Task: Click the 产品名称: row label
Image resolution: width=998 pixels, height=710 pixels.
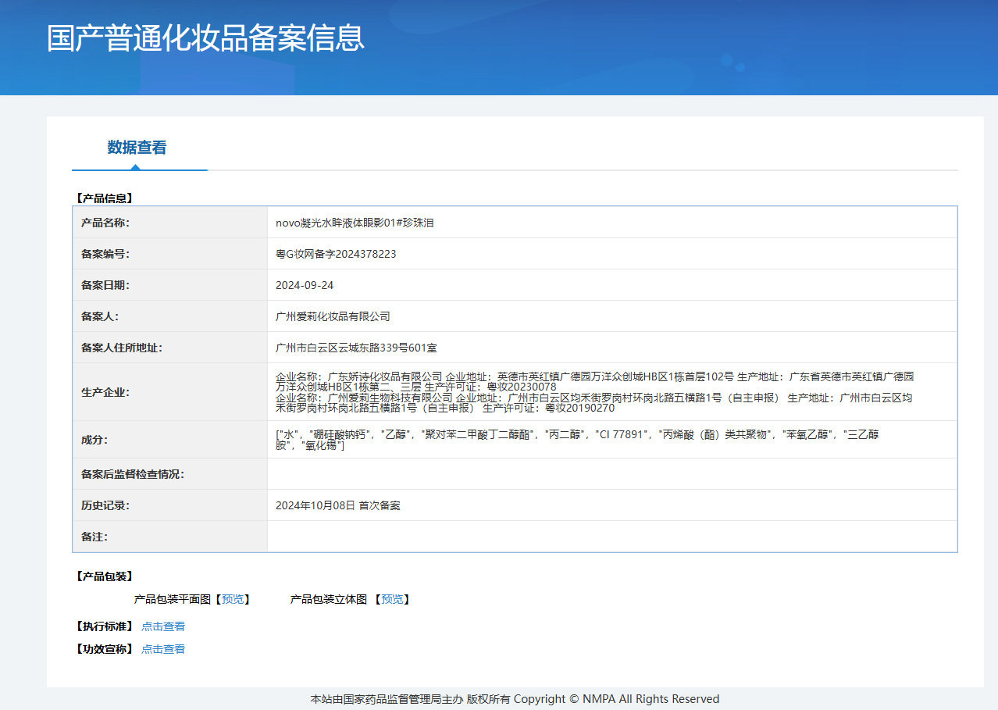Action: pyautogui.click(x=105, y=223)
